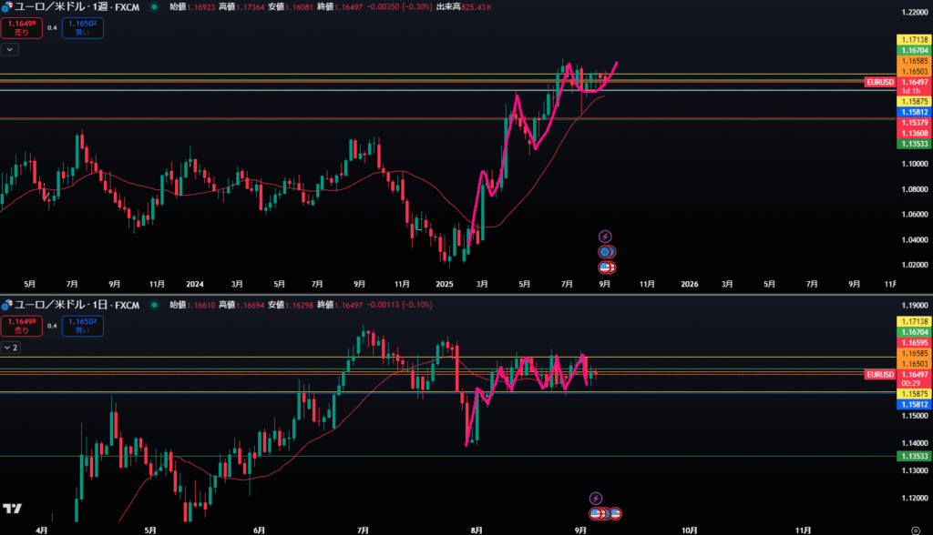Screen dimensions: 933x535
Task: Click the blue 1.15812 price label on daily chart
Action: pyautogui.click(x=913, y=405)
